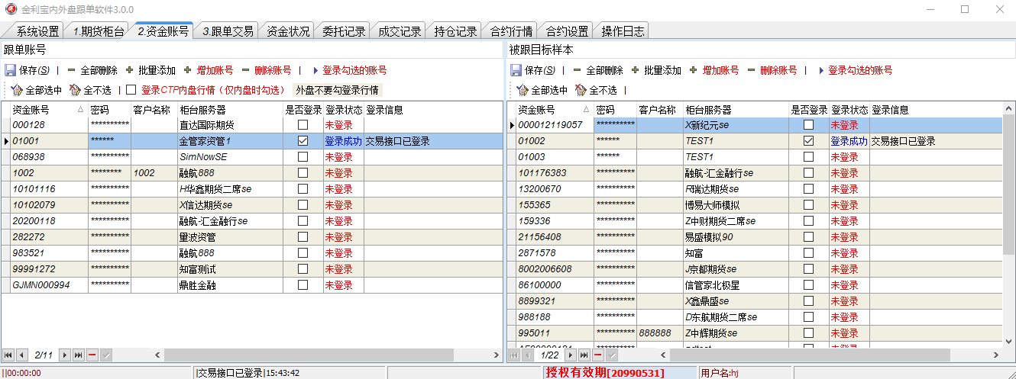Open the 持仓记录 tab

455,31
